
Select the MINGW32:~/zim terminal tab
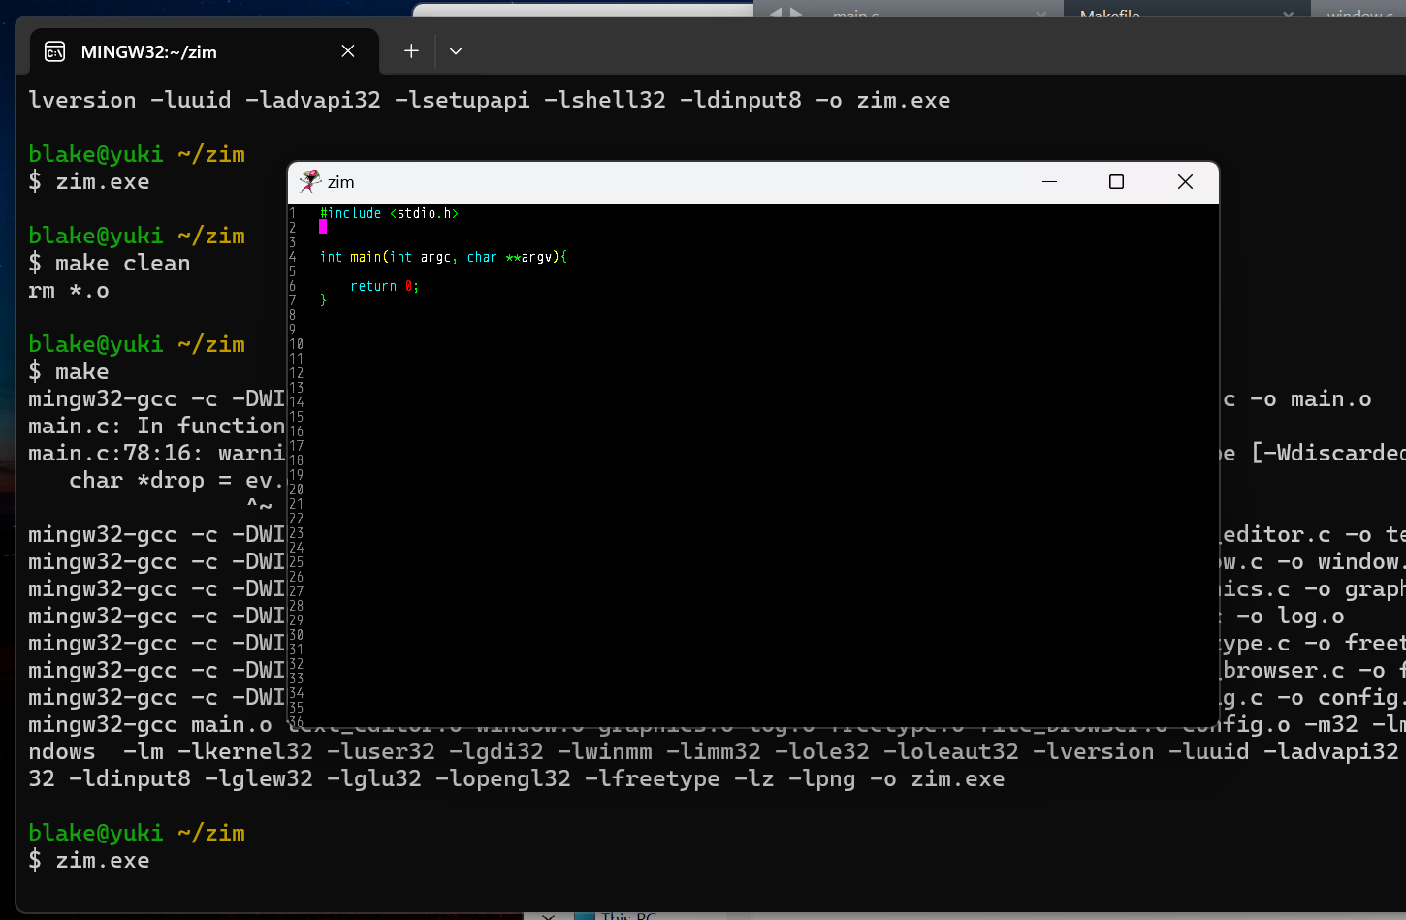[x=204, y=51]
